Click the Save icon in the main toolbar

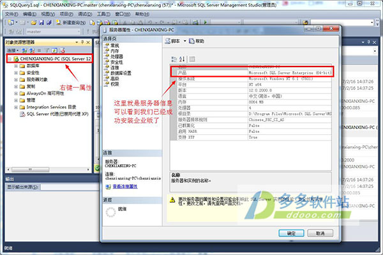[41, 22]
